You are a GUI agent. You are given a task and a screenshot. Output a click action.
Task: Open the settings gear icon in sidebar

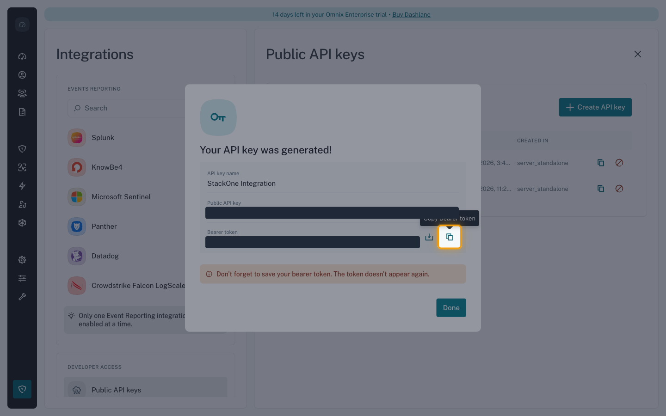pyautogui.click(x=22, y=260)
